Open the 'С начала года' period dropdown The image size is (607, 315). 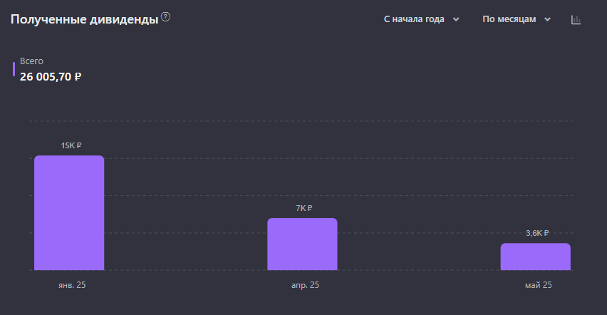pos(421,19)
